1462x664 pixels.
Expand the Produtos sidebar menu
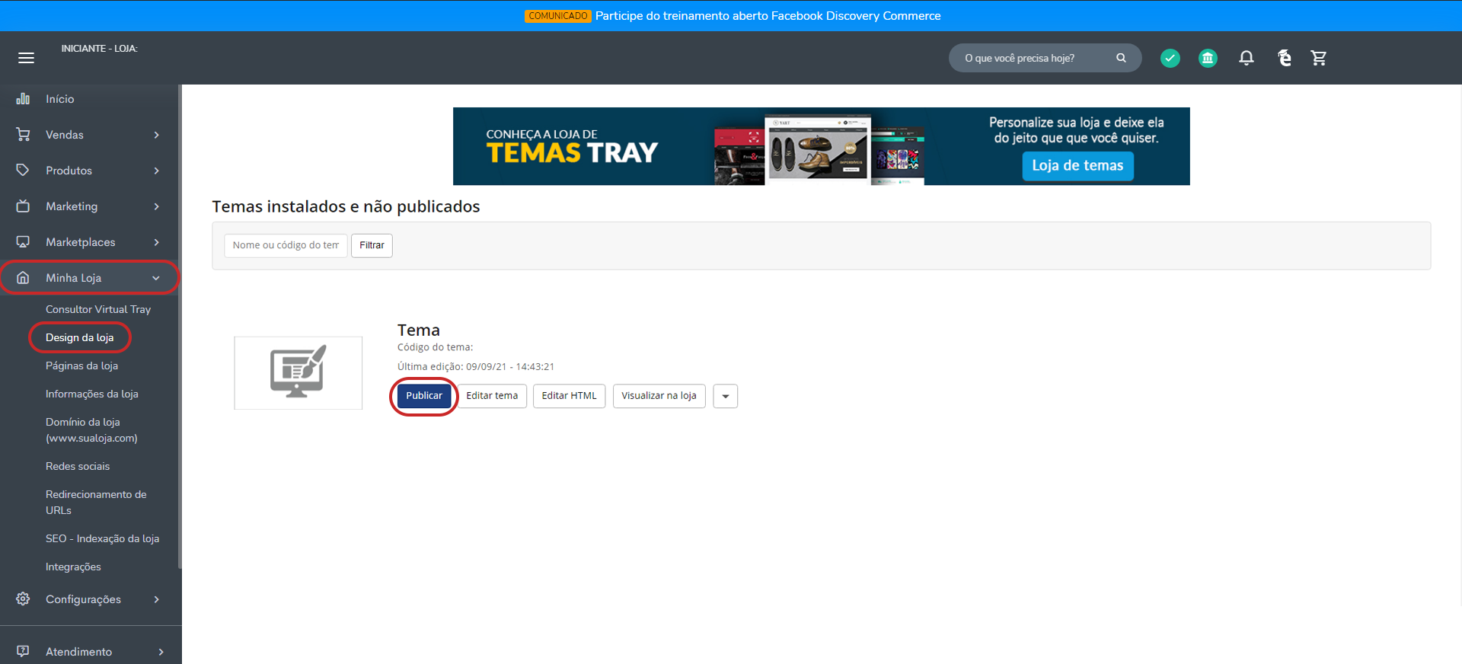[x=89, y=171]
